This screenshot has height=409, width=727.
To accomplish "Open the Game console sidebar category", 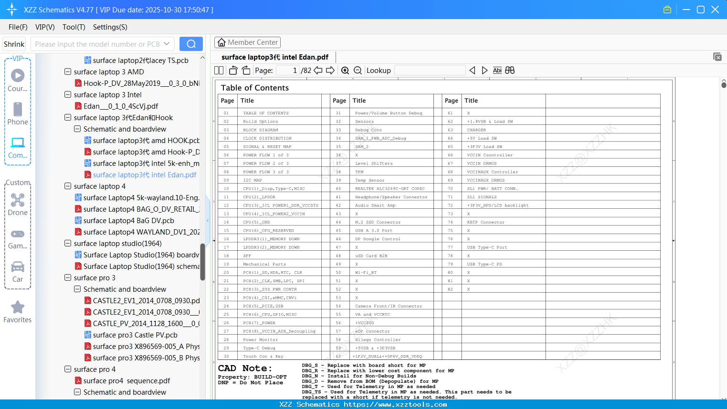I will 18,239.
